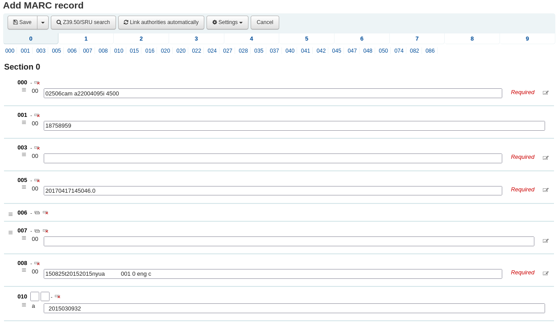
Task: Open Z39.50/SRU search
Action: click(83, 22)
